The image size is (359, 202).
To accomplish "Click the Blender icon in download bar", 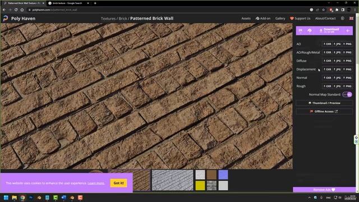I will coord(309,30).
